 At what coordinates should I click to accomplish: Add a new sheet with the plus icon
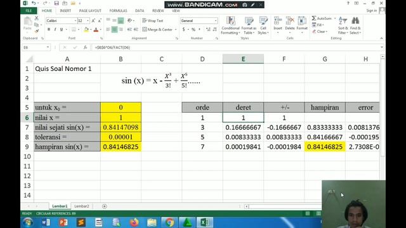(x=104, y=206)
